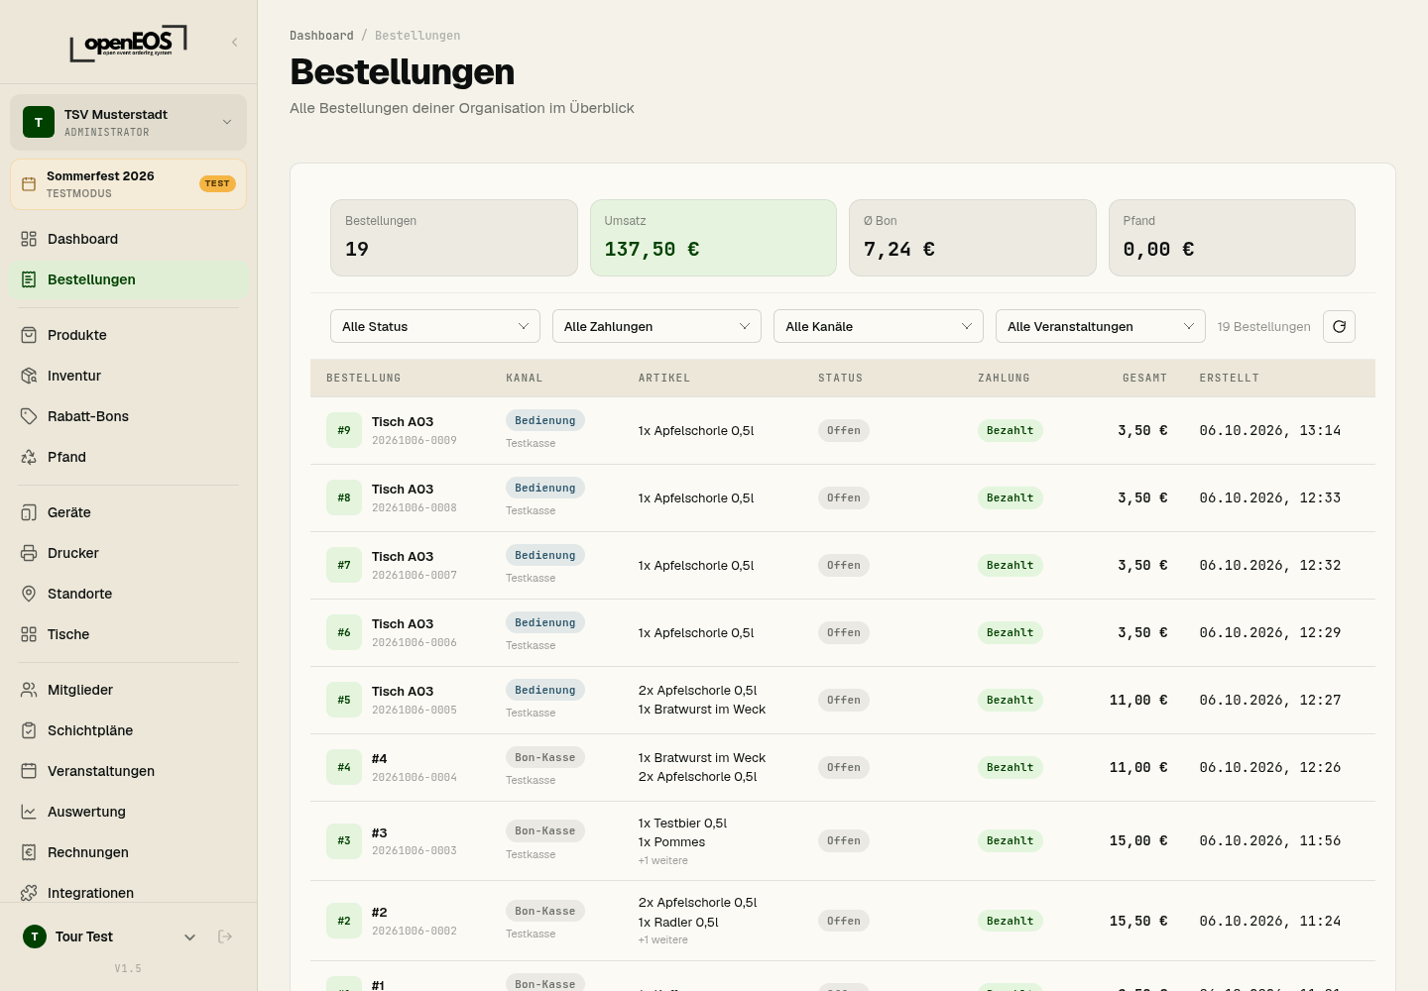Open the Inventur menu item
This screenshot has height=991, width=1428.
(x=128, y=376)
